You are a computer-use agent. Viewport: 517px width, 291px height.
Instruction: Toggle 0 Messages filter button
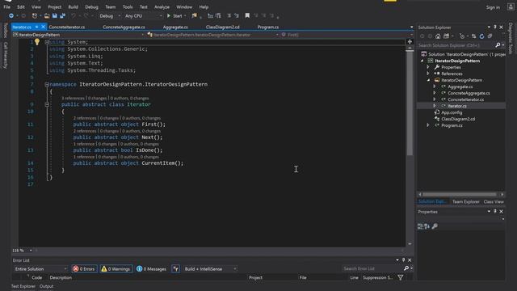pyautogui.click(x=151, y=269)
